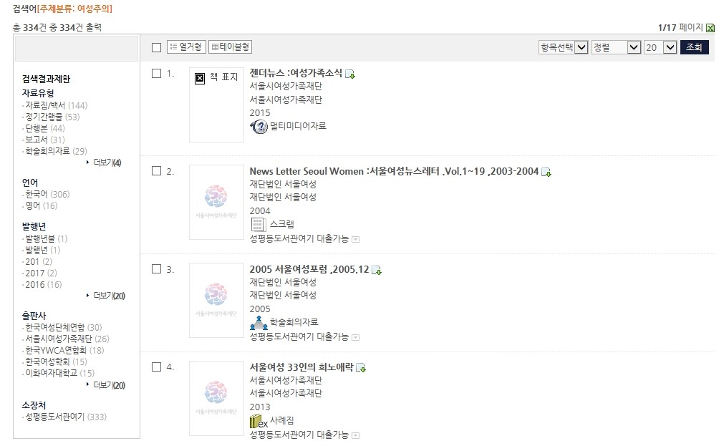This screenshot has width=724, height=446.
Task: Expand 더보기(4) under 자료유형
Action: pyautogui.click(x=107, y=163)
